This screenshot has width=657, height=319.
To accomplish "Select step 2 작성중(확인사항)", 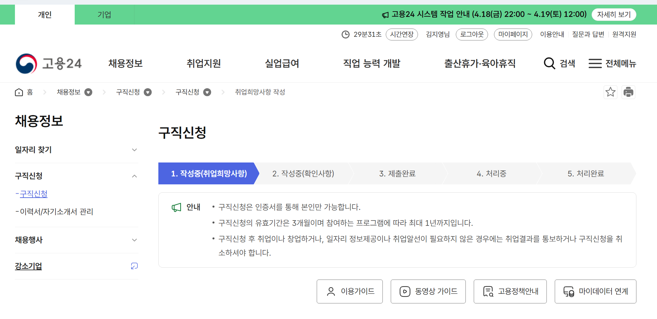I will (x=303, y=173).
